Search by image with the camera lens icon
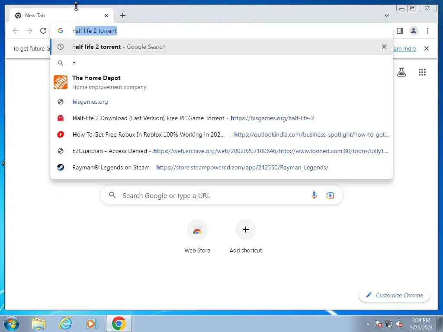Image resolution: width=443 pixels, height=332 pixels. click(330, 195)
